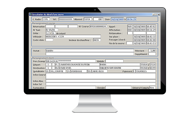Click the Affectation code field XXX
The width and height of the screenshot is (190, 120).
coord(130,30)
